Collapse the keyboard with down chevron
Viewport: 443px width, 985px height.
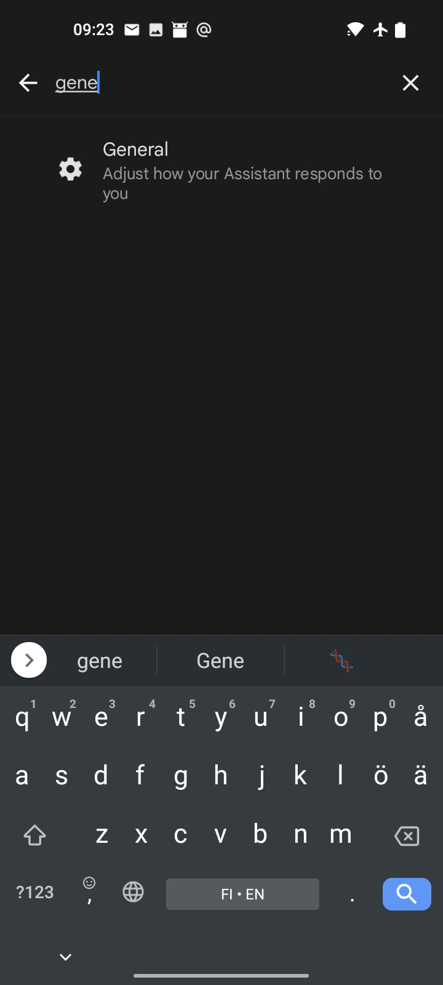(65, 957)
